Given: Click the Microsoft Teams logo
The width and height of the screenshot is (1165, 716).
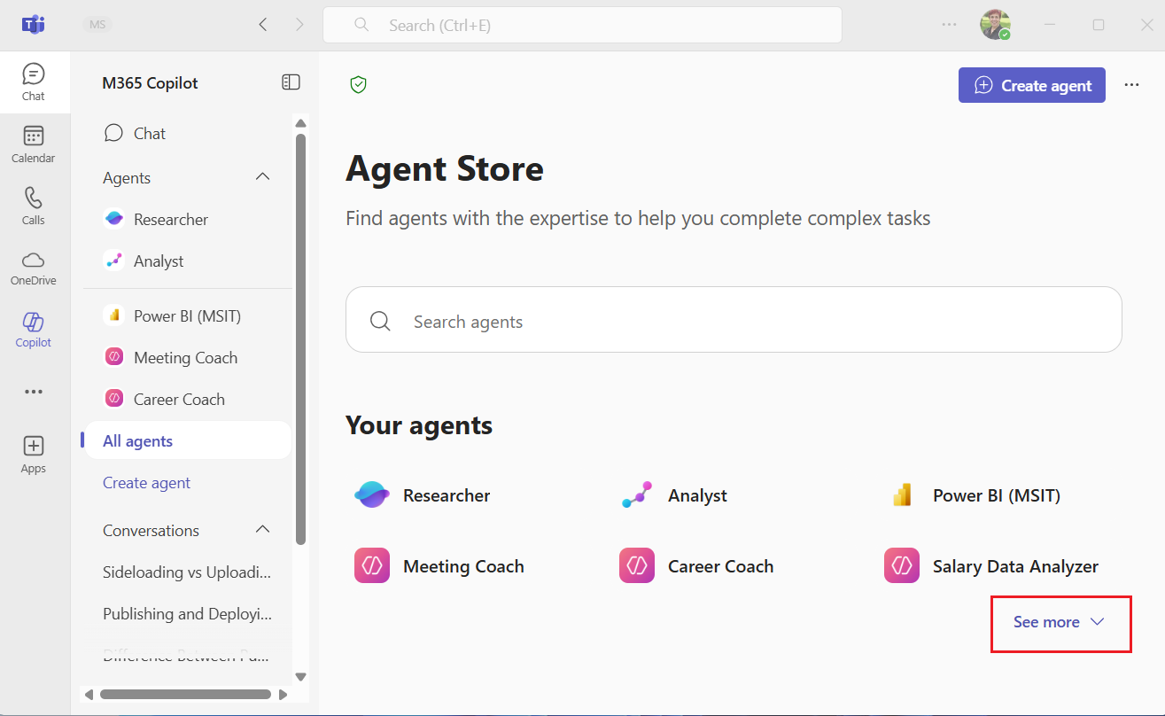Looking at the screenshot, I should [34, 25].
